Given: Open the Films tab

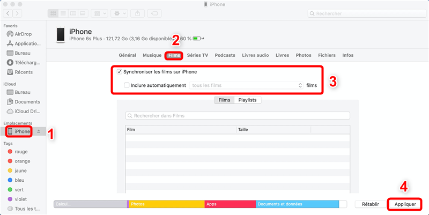Looking at the screenshot, I should pyautogui.click(x=174, y=55).
